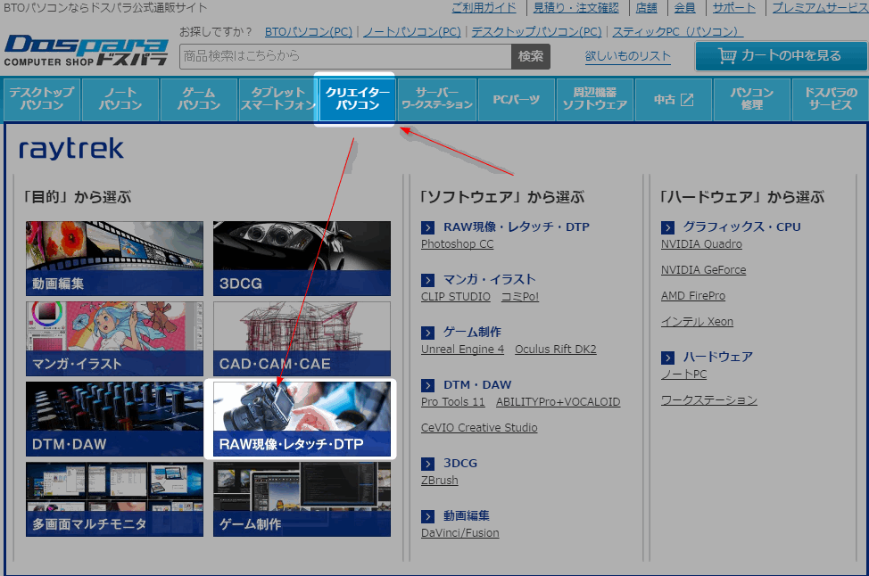This screenshot has height=576, width=869.
Task: Select the ゲーム制作 purpose thumbnail
Action: pos(302,499)
